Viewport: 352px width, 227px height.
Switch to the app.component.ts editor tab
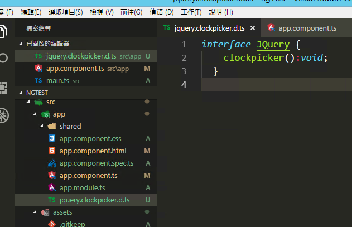tap(306, 28)
